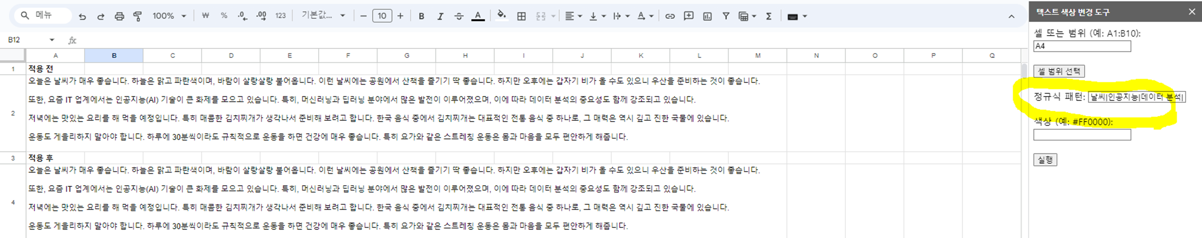Click the formula bar next to fx
The height and width of the screenshot is (238, 1202).
tap(551, 41)
